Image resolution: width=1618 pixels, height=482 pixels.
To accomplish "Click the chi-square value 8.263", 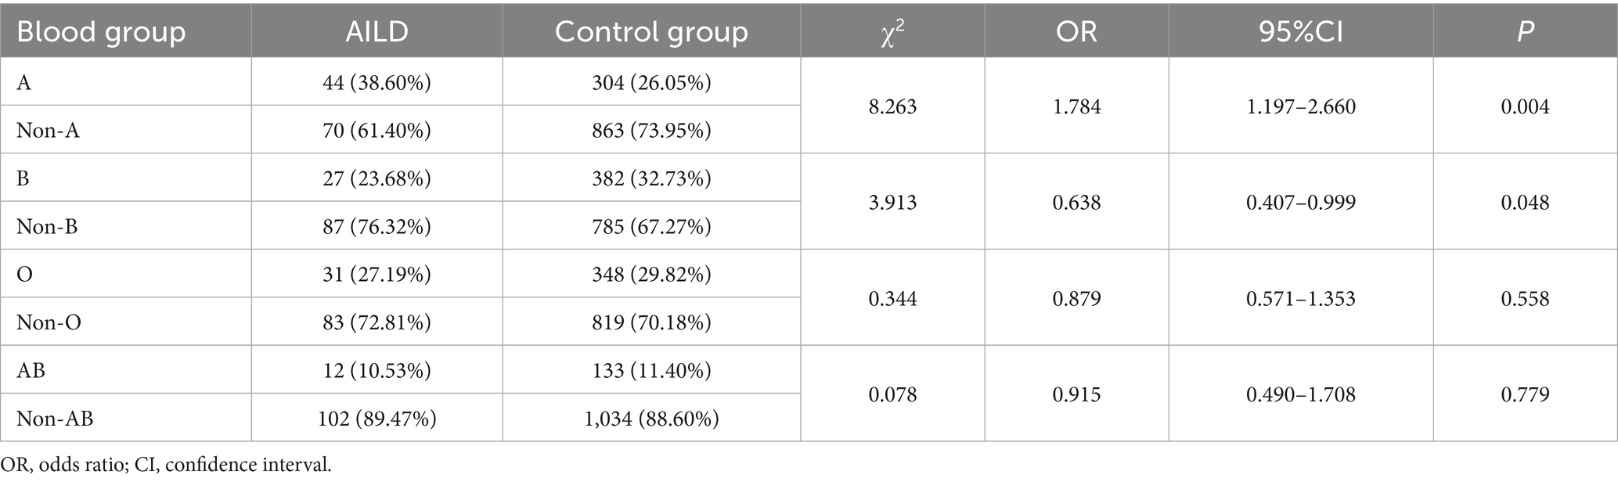I will (892, 106).
